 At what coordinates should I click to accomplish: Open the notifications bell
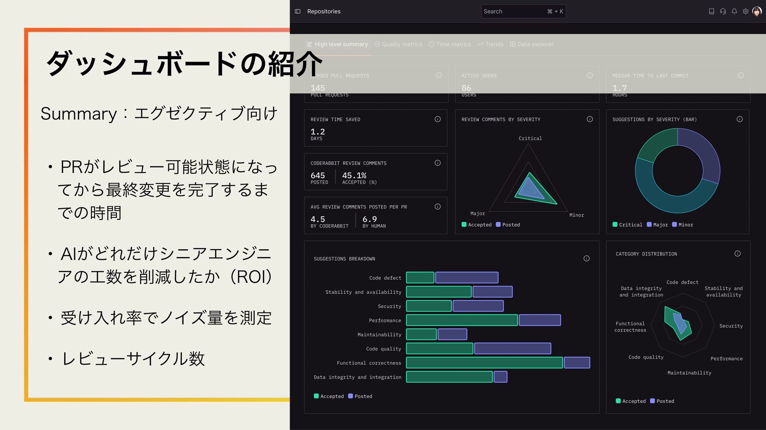point(734,12)
